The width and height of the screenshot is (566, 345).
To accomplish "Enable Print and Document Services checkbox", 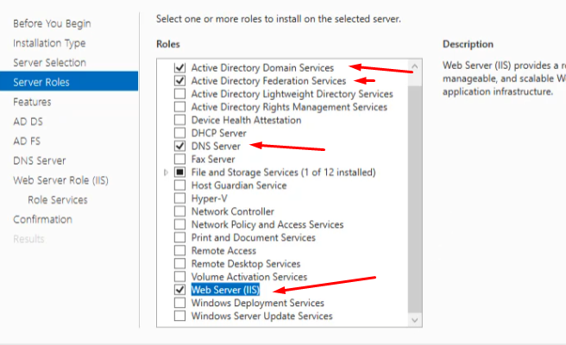I will click(179, 237).
